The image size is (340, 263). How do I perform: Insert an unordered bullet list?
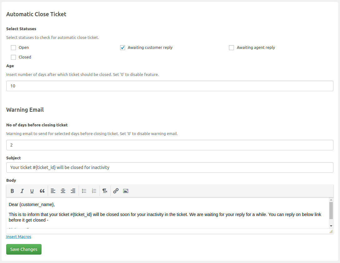[84, 191]
